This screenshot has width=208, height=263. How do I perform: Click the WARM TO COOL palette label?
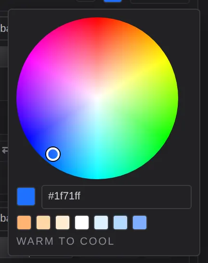point(65,241)
